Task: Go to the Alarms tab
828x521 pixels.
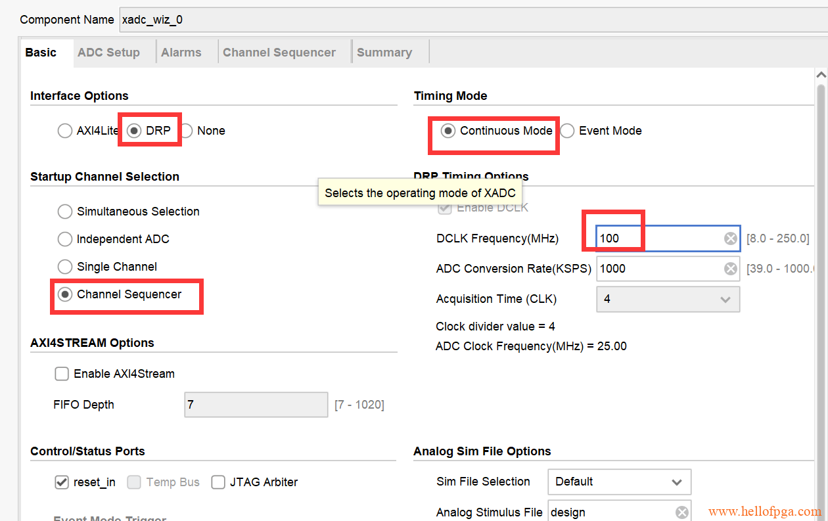Action: pos(181,53)
